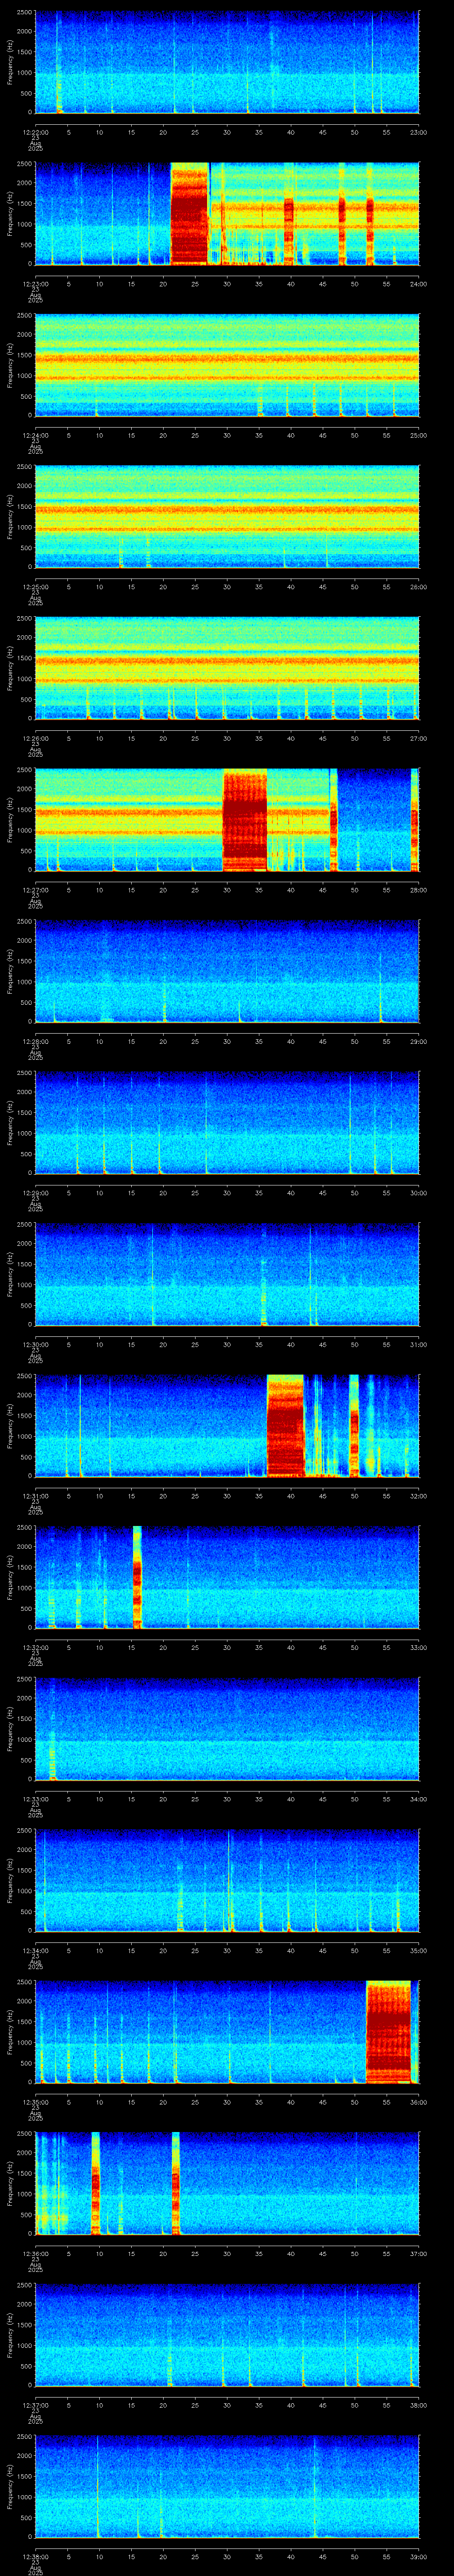Click the '23:00' end-time label
The width and height of the screenshot is (454, 2576).
(x=418, y=131)
